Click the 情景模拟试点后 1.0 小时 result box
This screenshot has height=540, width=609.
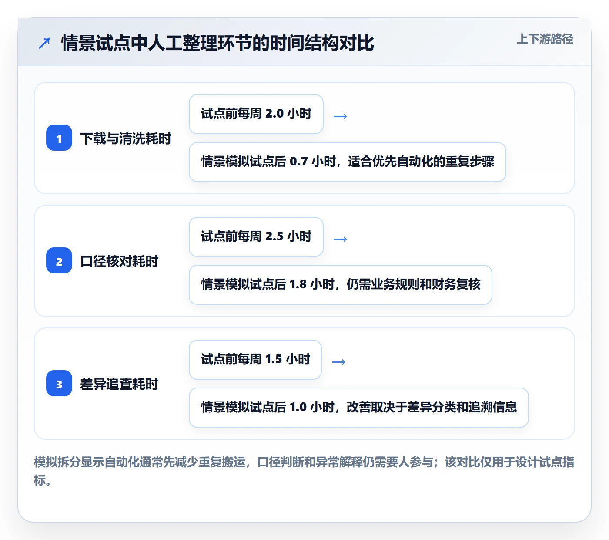359,408
